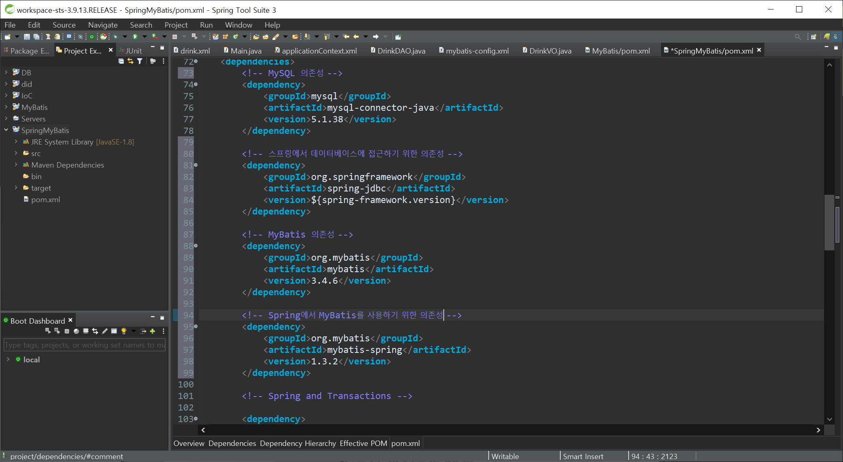843x462 pixels.
Task: Toggle Link with Editor in Project Explorer
Action: pyautogui.click(x=130, y=61)
